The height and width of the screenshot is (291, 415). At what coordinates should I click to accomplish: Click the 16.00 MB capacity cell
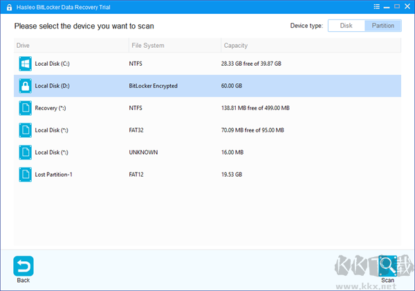point(232,152)
